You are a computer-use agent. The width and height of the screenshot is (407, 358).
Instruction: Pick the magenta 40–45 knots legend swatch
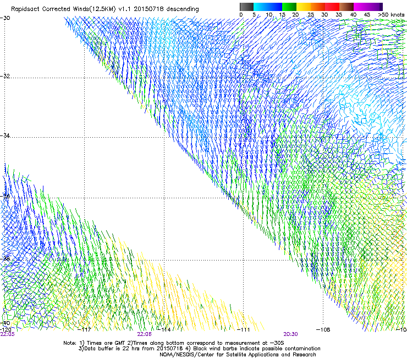click(361, 7)
